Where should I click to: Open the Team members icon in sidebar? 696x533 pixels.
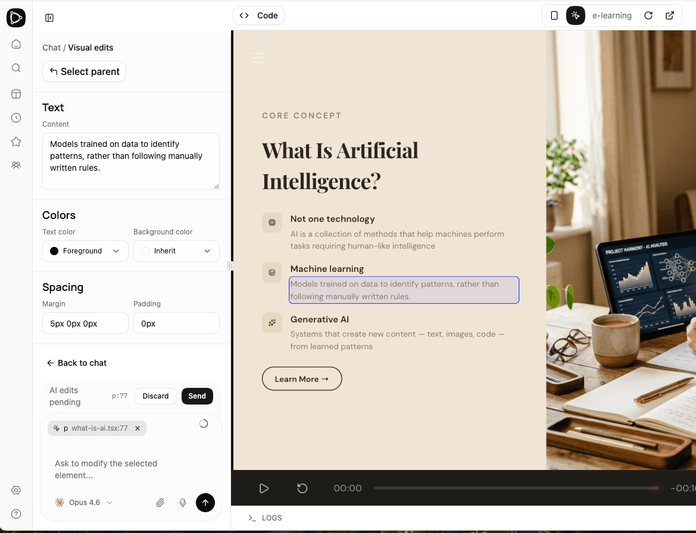point(16,165)
